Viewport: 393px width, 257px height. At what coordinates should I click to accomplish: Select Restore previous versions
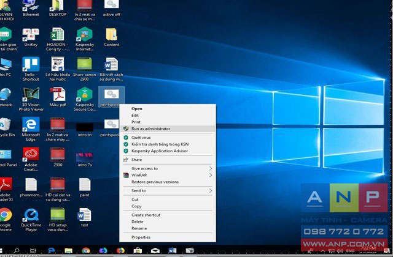click(168, 182)
